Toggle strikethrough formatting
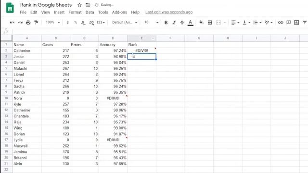The image size is (308, 173). [182, 23]
